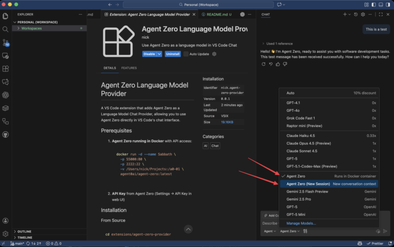Click the 19.16KB size link
This screenshot has height=247, width=394.
pyautogui.click(x=227, y=122)
